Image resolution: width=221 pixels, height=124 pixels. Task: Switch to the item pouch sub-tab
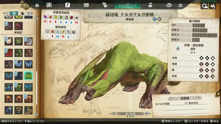pos(22,14)
